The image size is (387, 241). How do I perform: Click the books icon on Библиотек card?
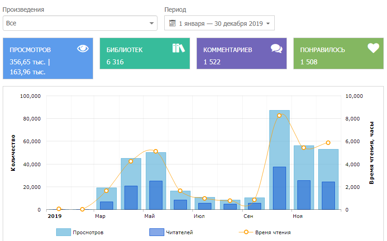pos(179,48)
